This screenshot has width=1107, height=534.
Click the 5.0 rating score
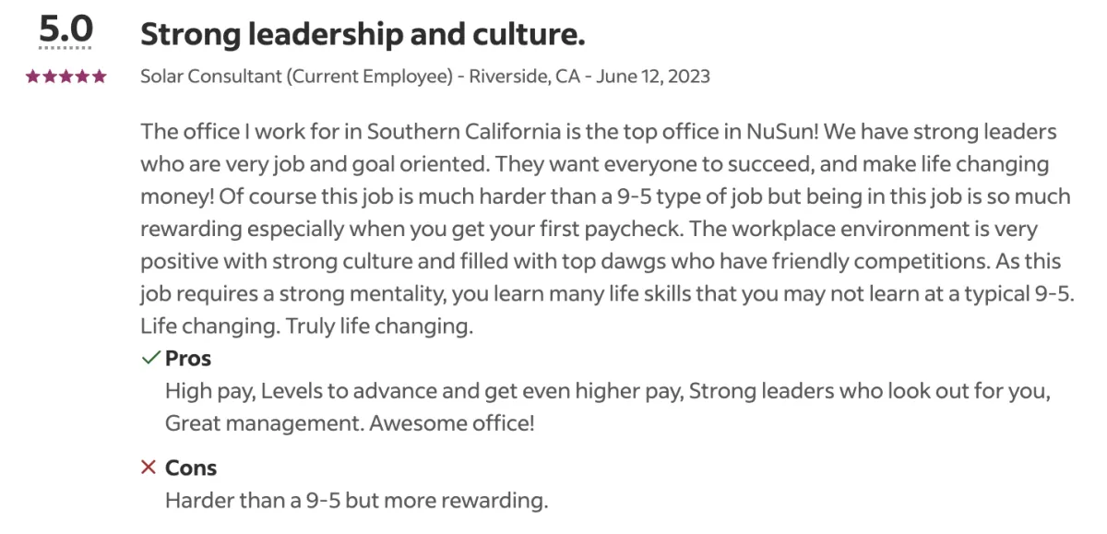(x=65, y=32)
